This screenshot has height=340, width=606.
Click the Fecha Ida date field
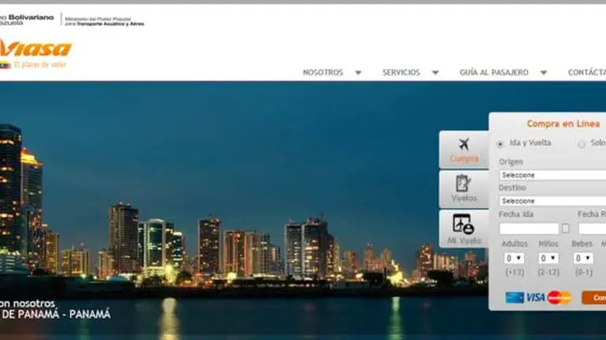pyautogui.click(x=529, y=228)
